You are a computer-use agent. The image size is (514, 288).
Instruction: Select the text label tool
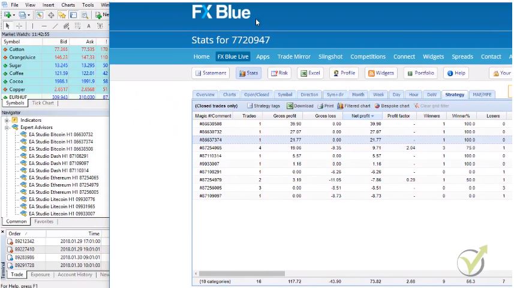click(x=100, y=26)
